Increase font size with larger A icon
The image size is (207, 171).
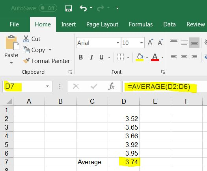click(151, 42)
